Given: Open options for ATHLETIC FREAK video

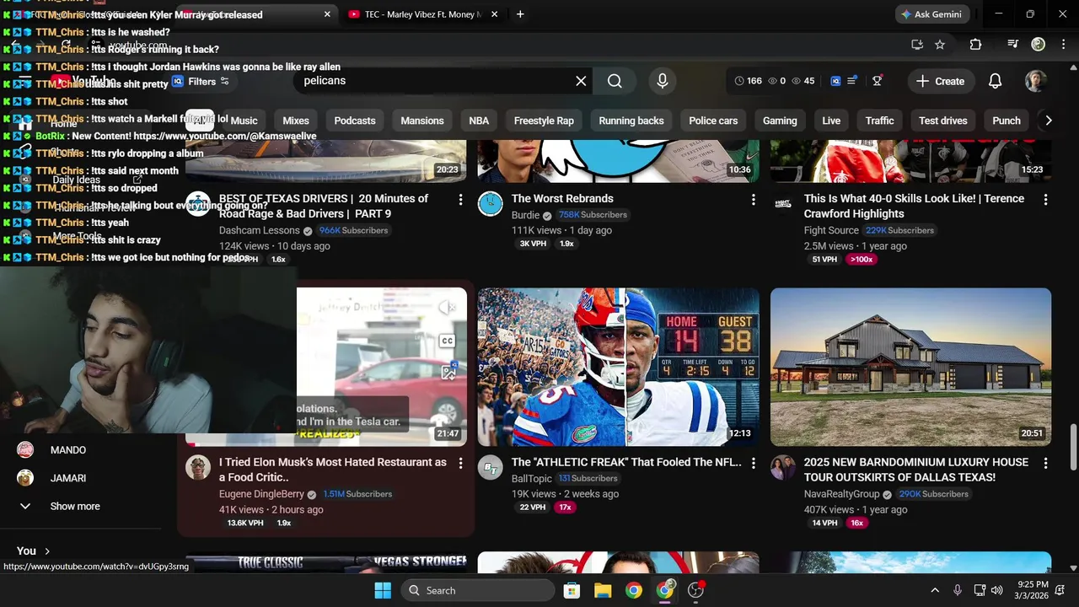Looking at the screenshot, I should [753, 464].
